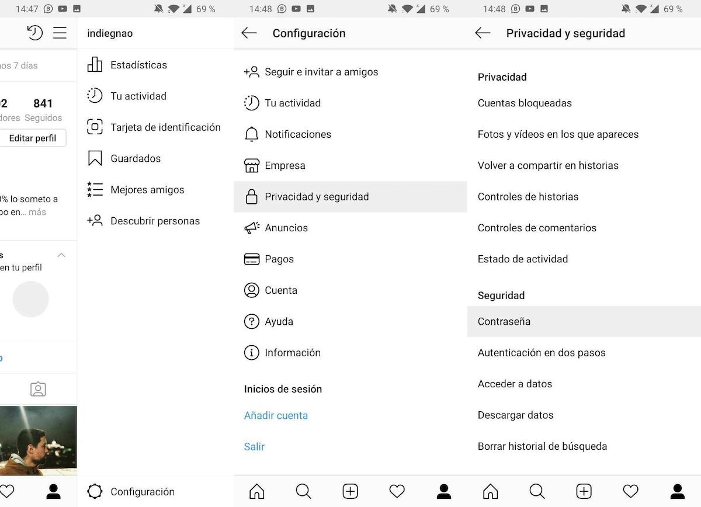Open the tagged photos tab icon
701x507 pixels.
(x=38, y=389)
